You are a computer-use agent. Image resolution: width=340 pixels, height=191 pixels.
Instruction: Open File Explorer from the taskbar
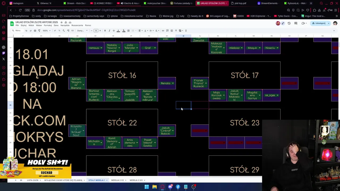154,187
